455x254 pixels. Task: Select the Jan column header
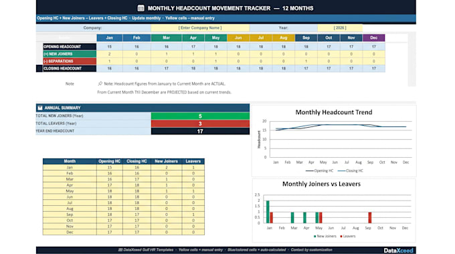109,37
